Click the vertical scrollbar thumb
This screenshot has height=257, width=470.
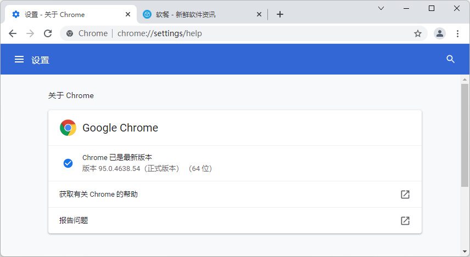(x=465, y=135)
